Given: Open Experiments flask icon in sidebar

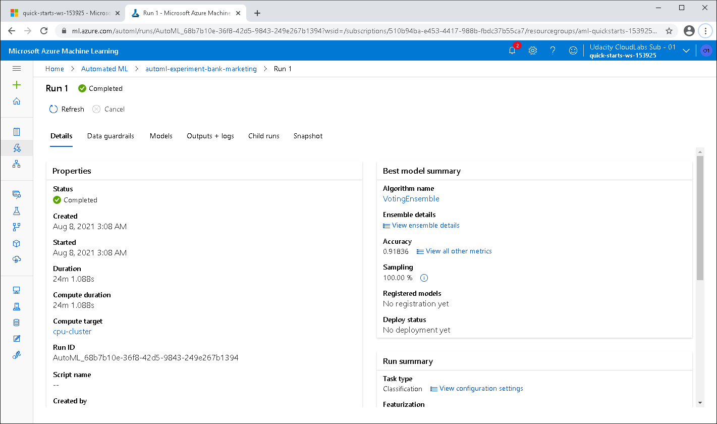Looking at the screenshot, I should (17, 210).
